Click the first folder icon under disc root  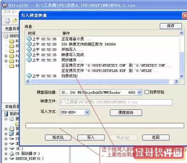click(x=12, y=41)
